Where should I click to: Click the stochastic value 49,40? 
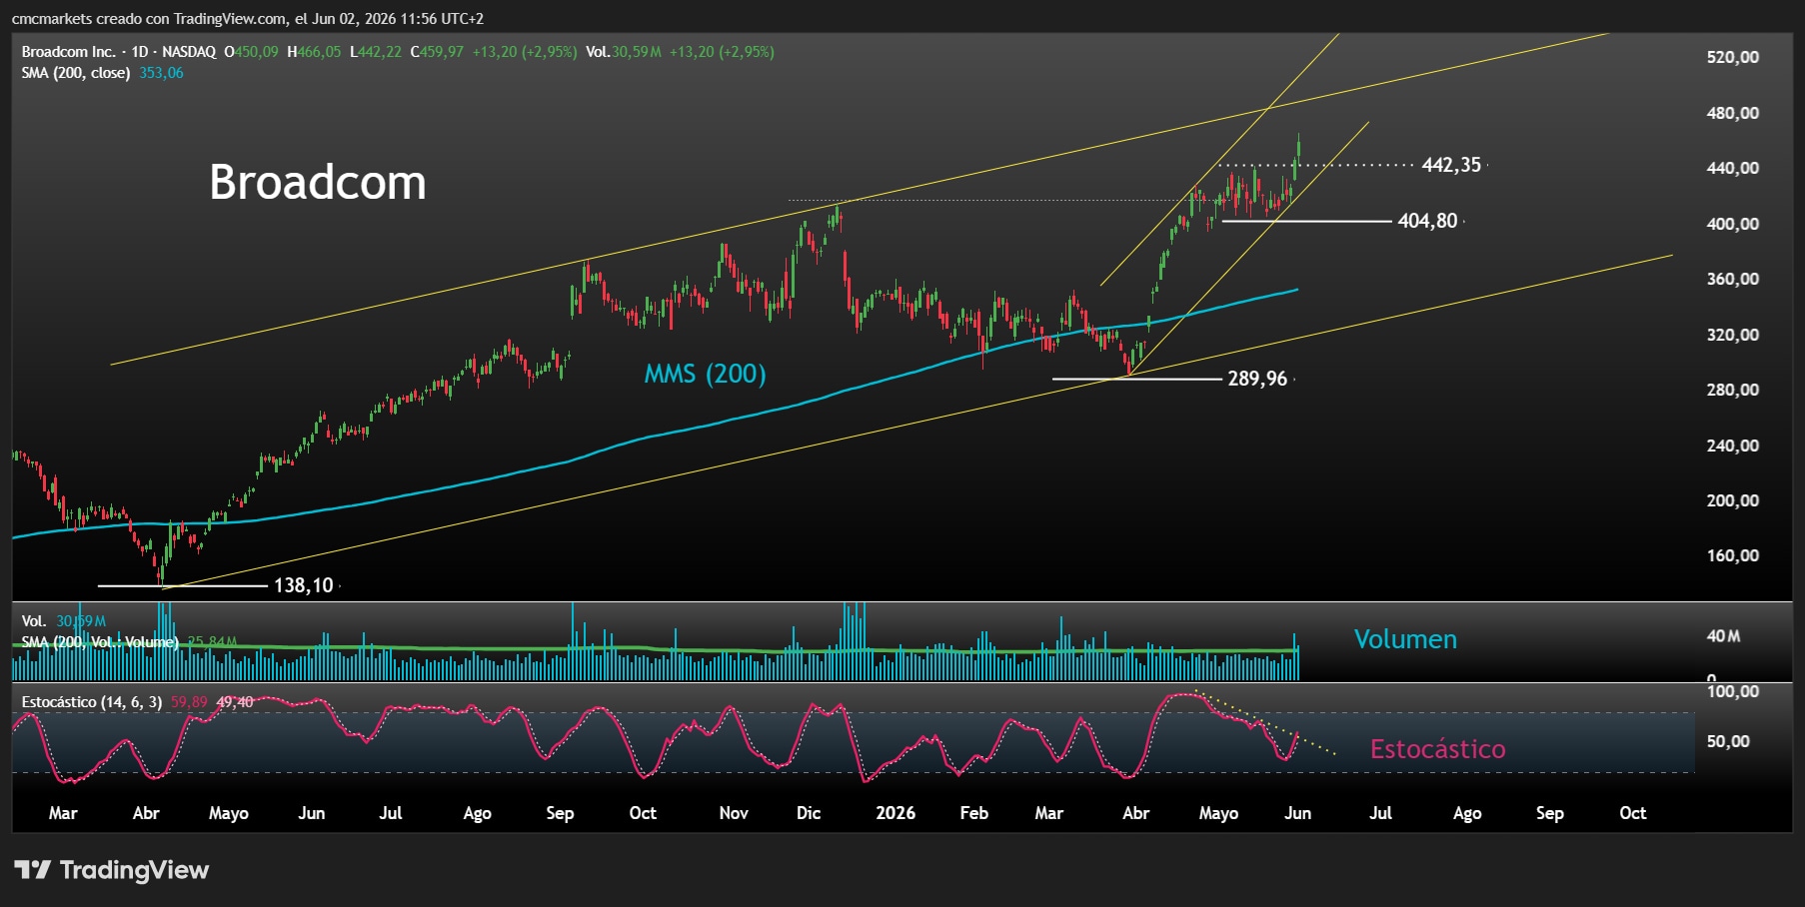(235, 702)
